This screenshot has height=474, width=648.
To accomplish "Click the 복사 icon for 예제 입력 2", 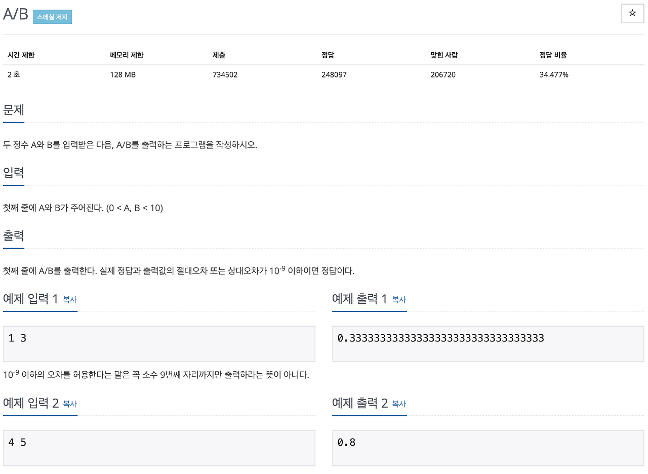I will (x=68, y=404).
